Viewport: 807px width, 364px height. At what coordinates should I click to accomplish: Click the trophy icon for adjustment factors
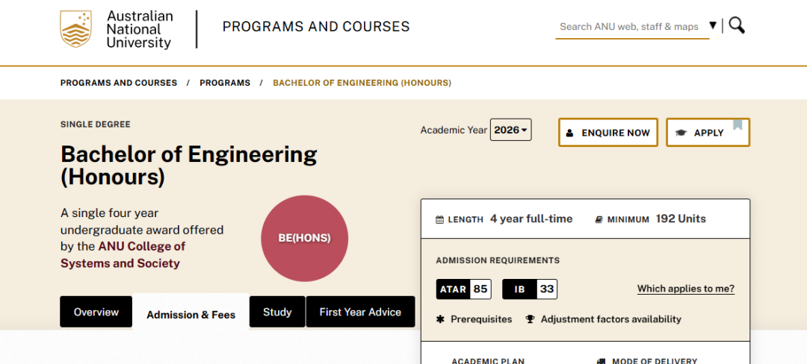pyautogui.click(x=531, y=319)
